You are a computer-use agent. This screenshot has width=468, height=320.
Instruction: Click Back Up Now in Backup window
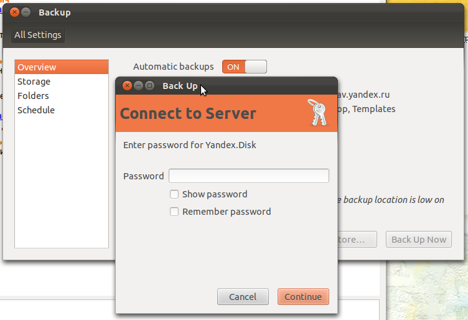coord(419,240)
